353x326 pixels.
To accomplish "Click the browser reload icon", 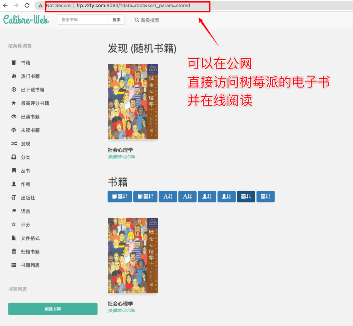I will tap(27, 5).
